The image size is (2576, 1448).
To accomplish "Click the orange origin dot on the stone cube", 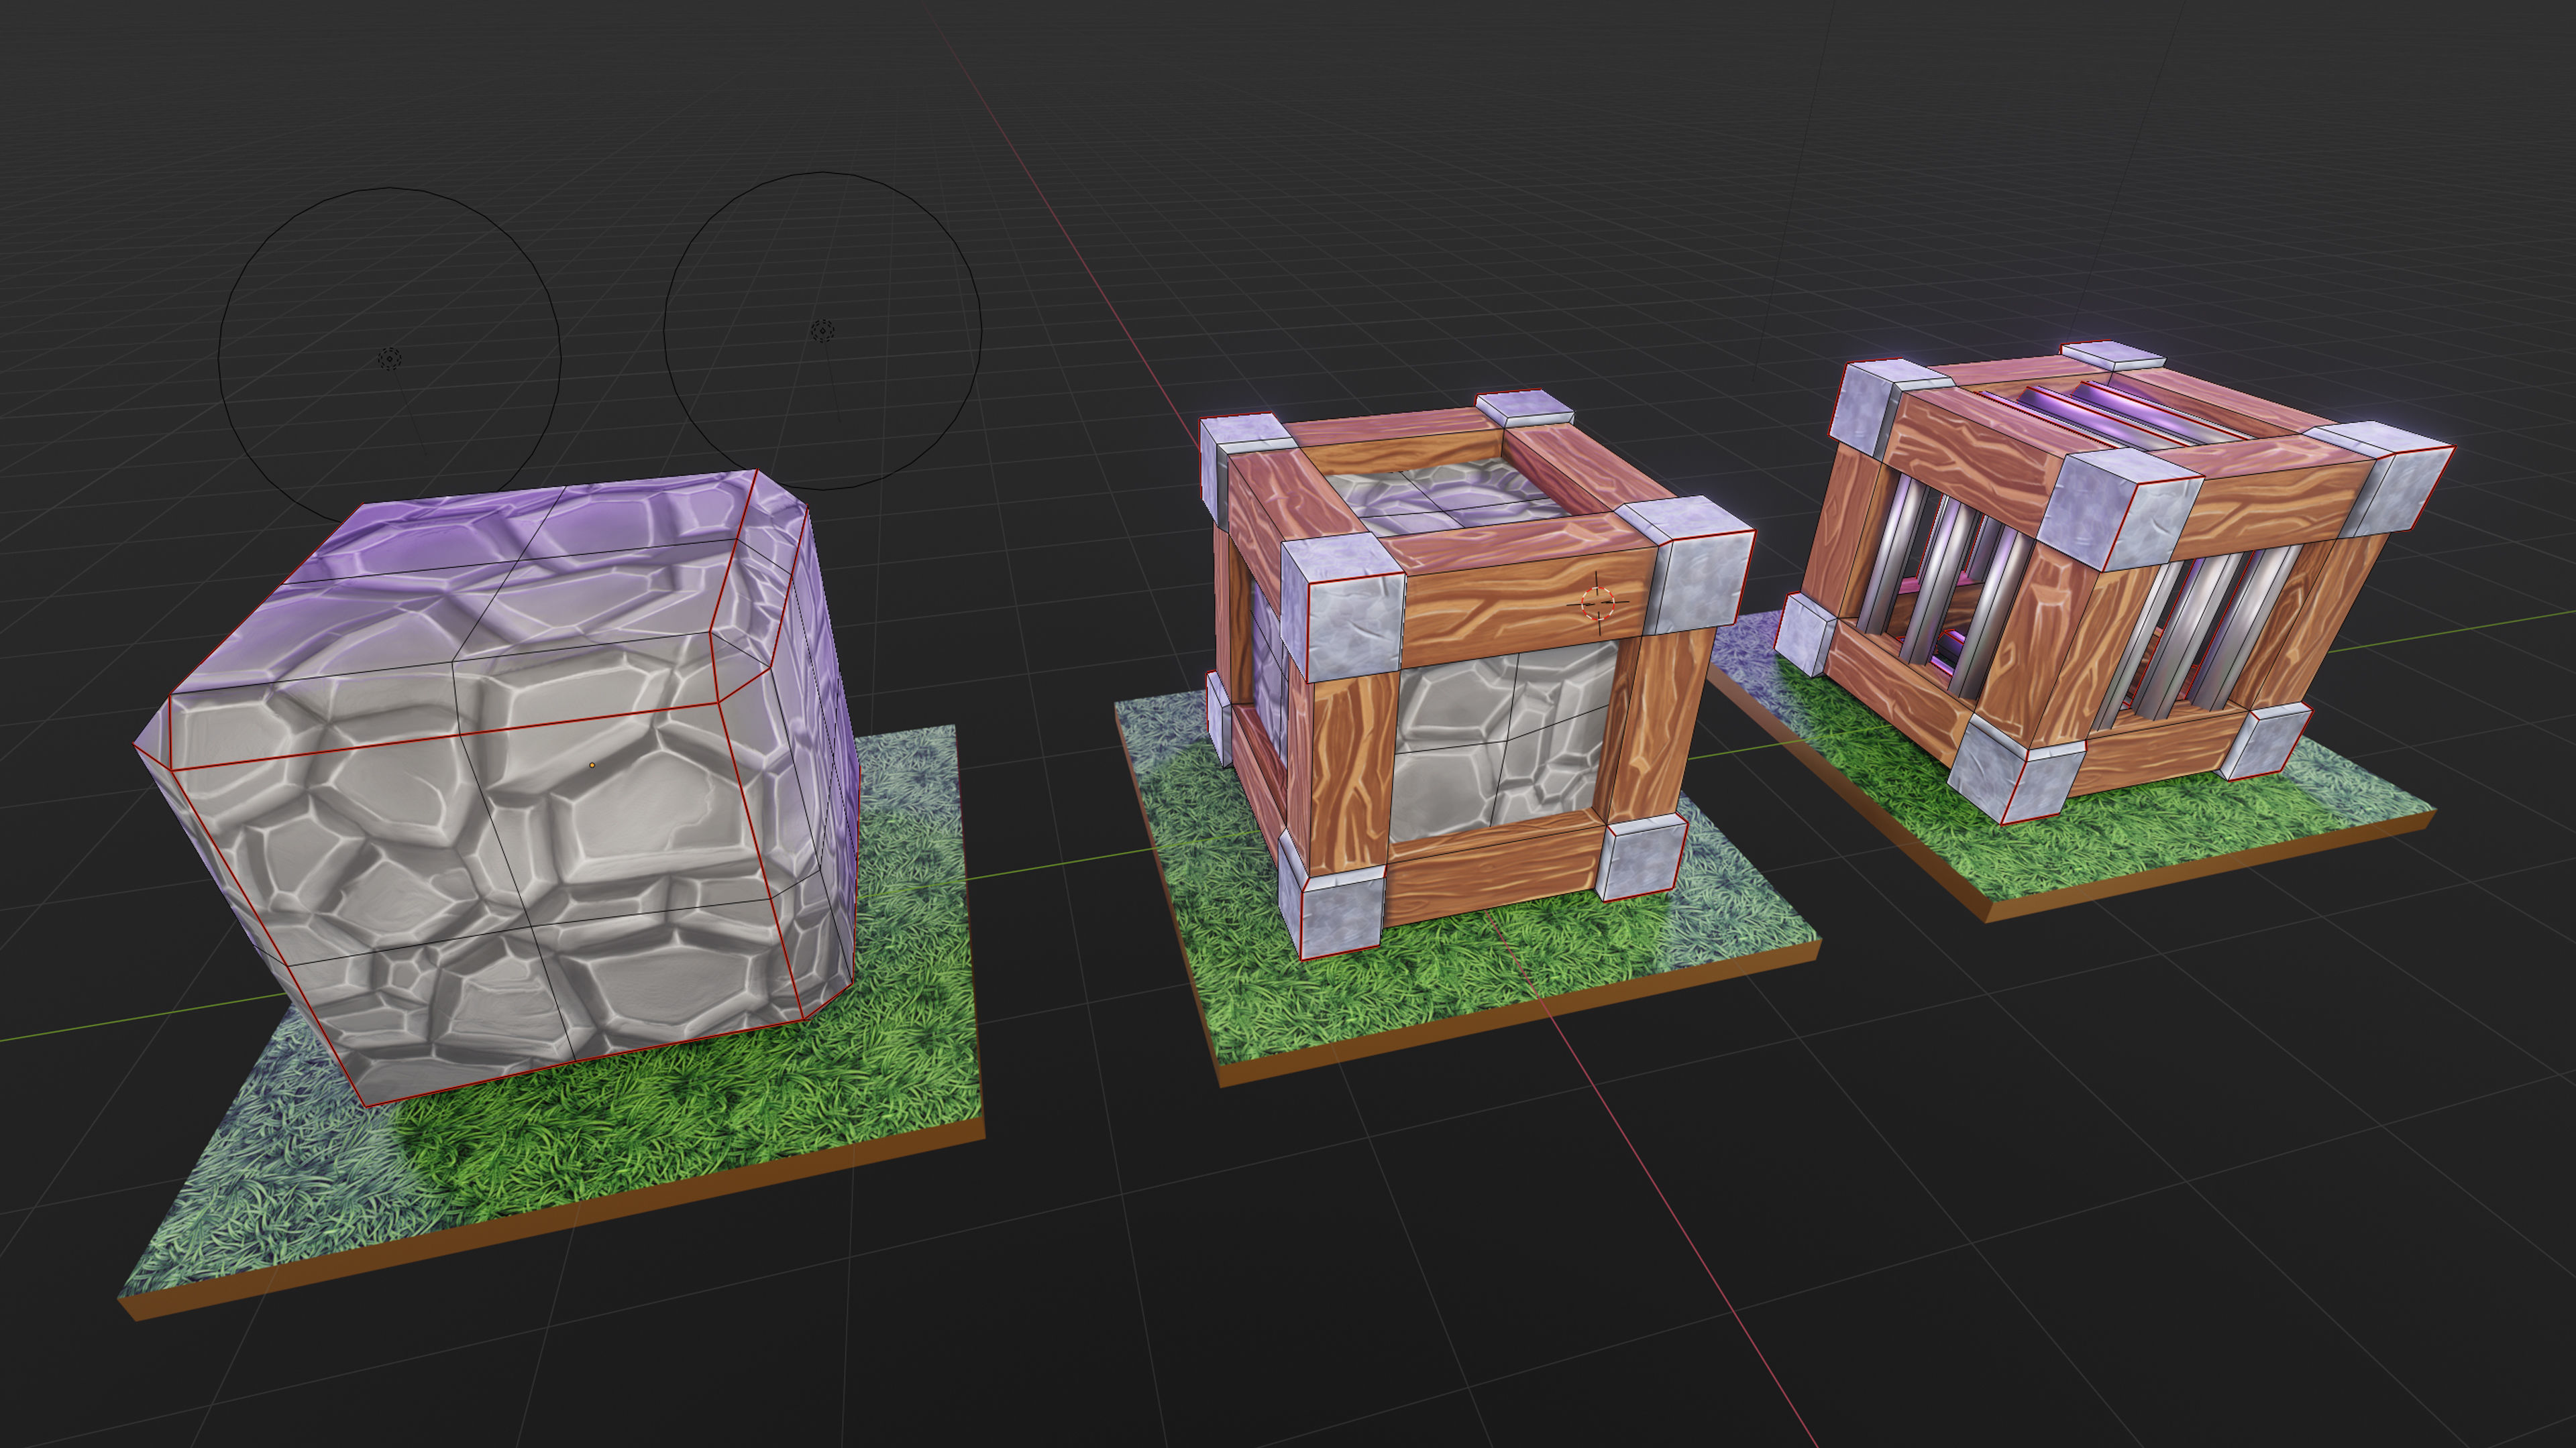I will pyautogui.click(x=592, y=766).
